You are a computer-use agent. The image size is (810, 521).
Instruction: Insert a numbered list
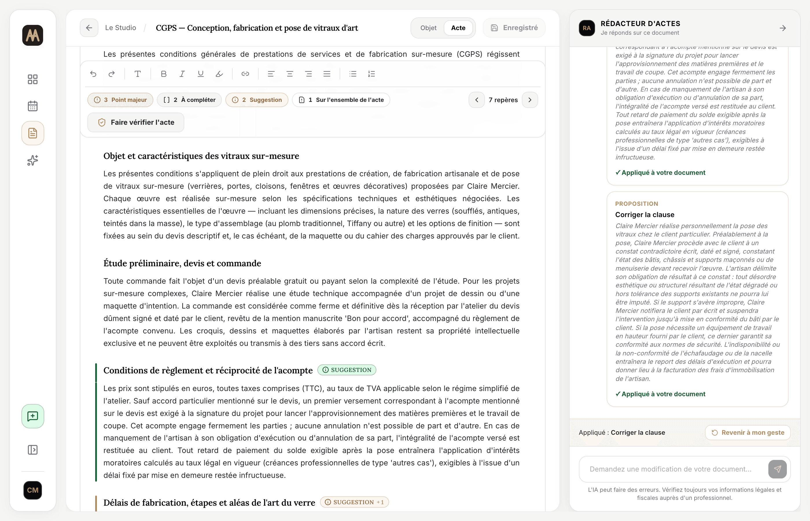click(x=371, y=74)
